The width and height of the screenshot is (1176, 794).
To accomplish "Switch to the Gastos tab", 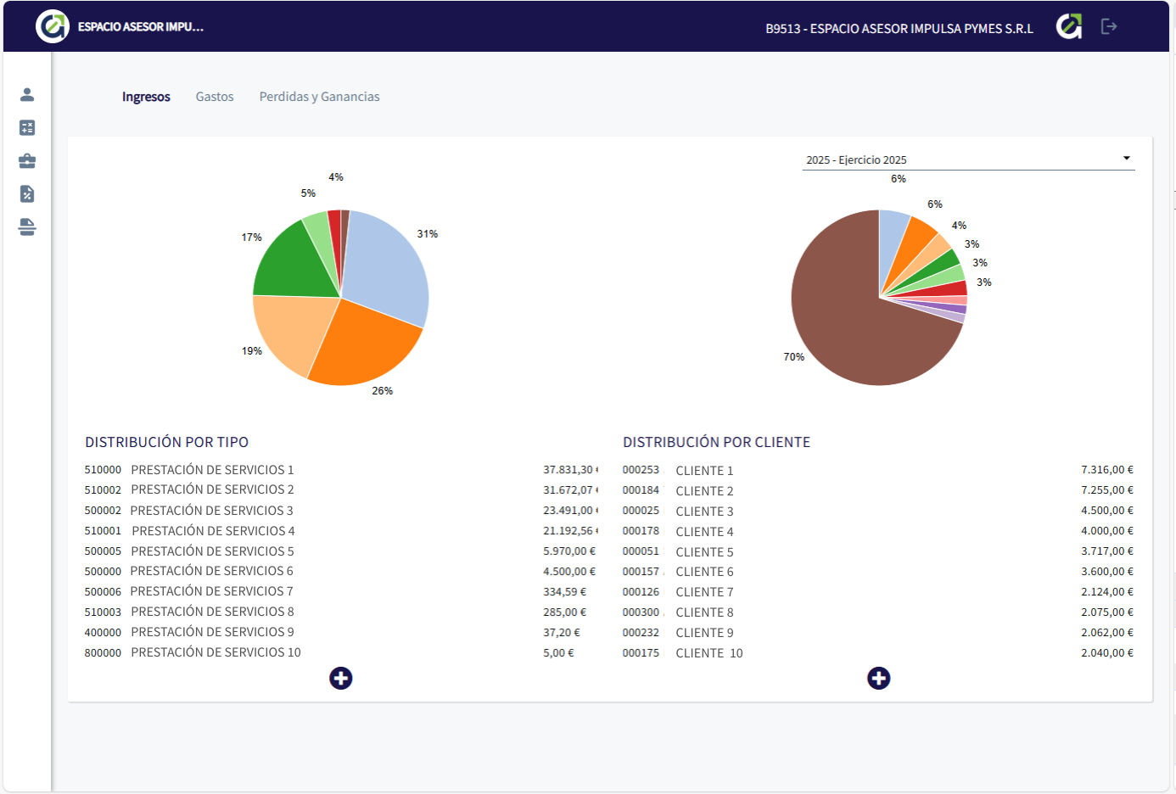I will click(x=215, y=97).
